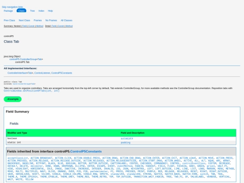
Task: Open the ACTION_WHEEL constant link
Action: click(173, 160)
